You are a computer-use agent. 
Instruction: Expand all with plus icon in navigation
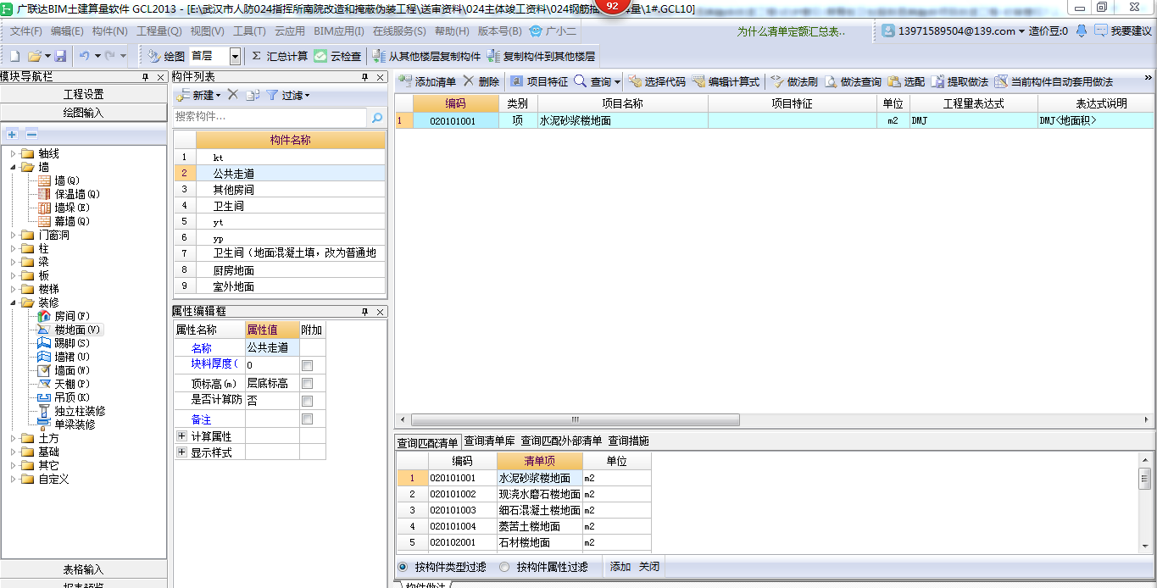click(x=13, y=135)
